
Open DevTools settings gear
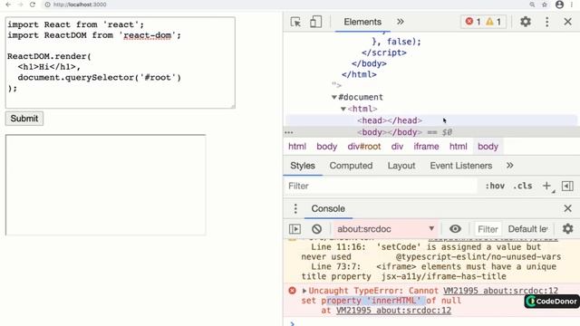coord(526,22)
